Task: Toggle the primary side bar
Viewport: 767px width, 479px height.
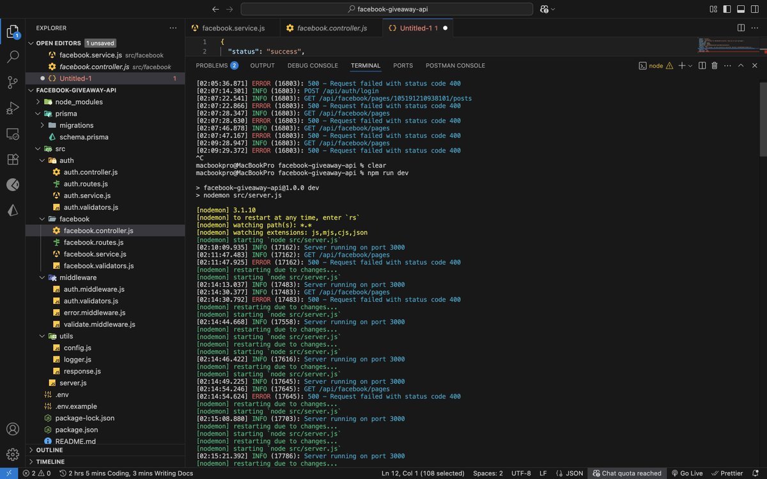Action: (727, 9)
